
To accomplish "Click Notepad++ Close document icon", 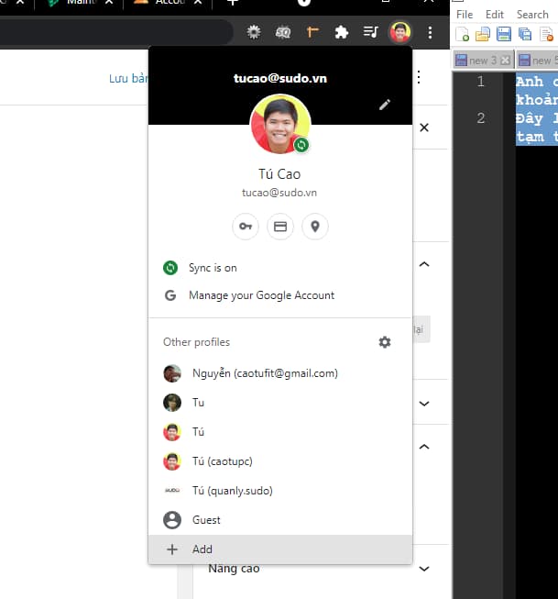I will point(547,34).
